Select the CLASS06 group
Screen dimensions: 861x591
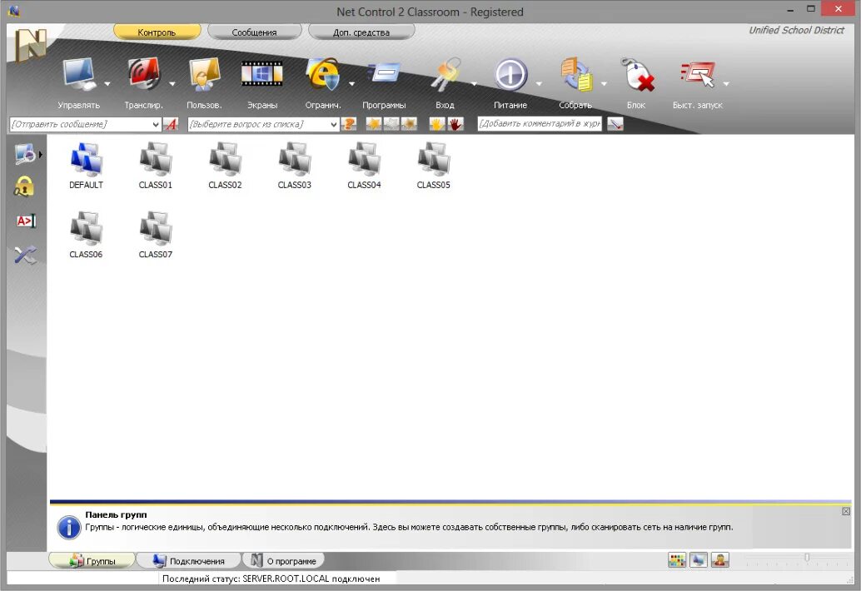[87, 235]
